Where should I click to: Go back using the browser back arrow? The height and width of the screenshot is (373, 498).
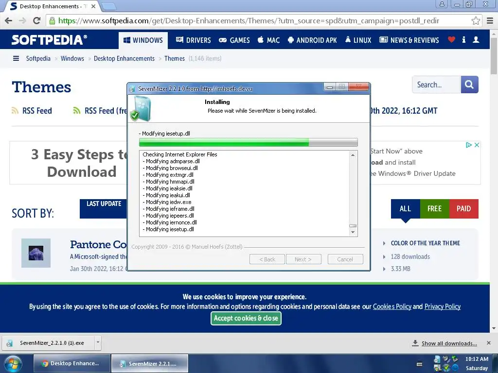tap(9, 21)
